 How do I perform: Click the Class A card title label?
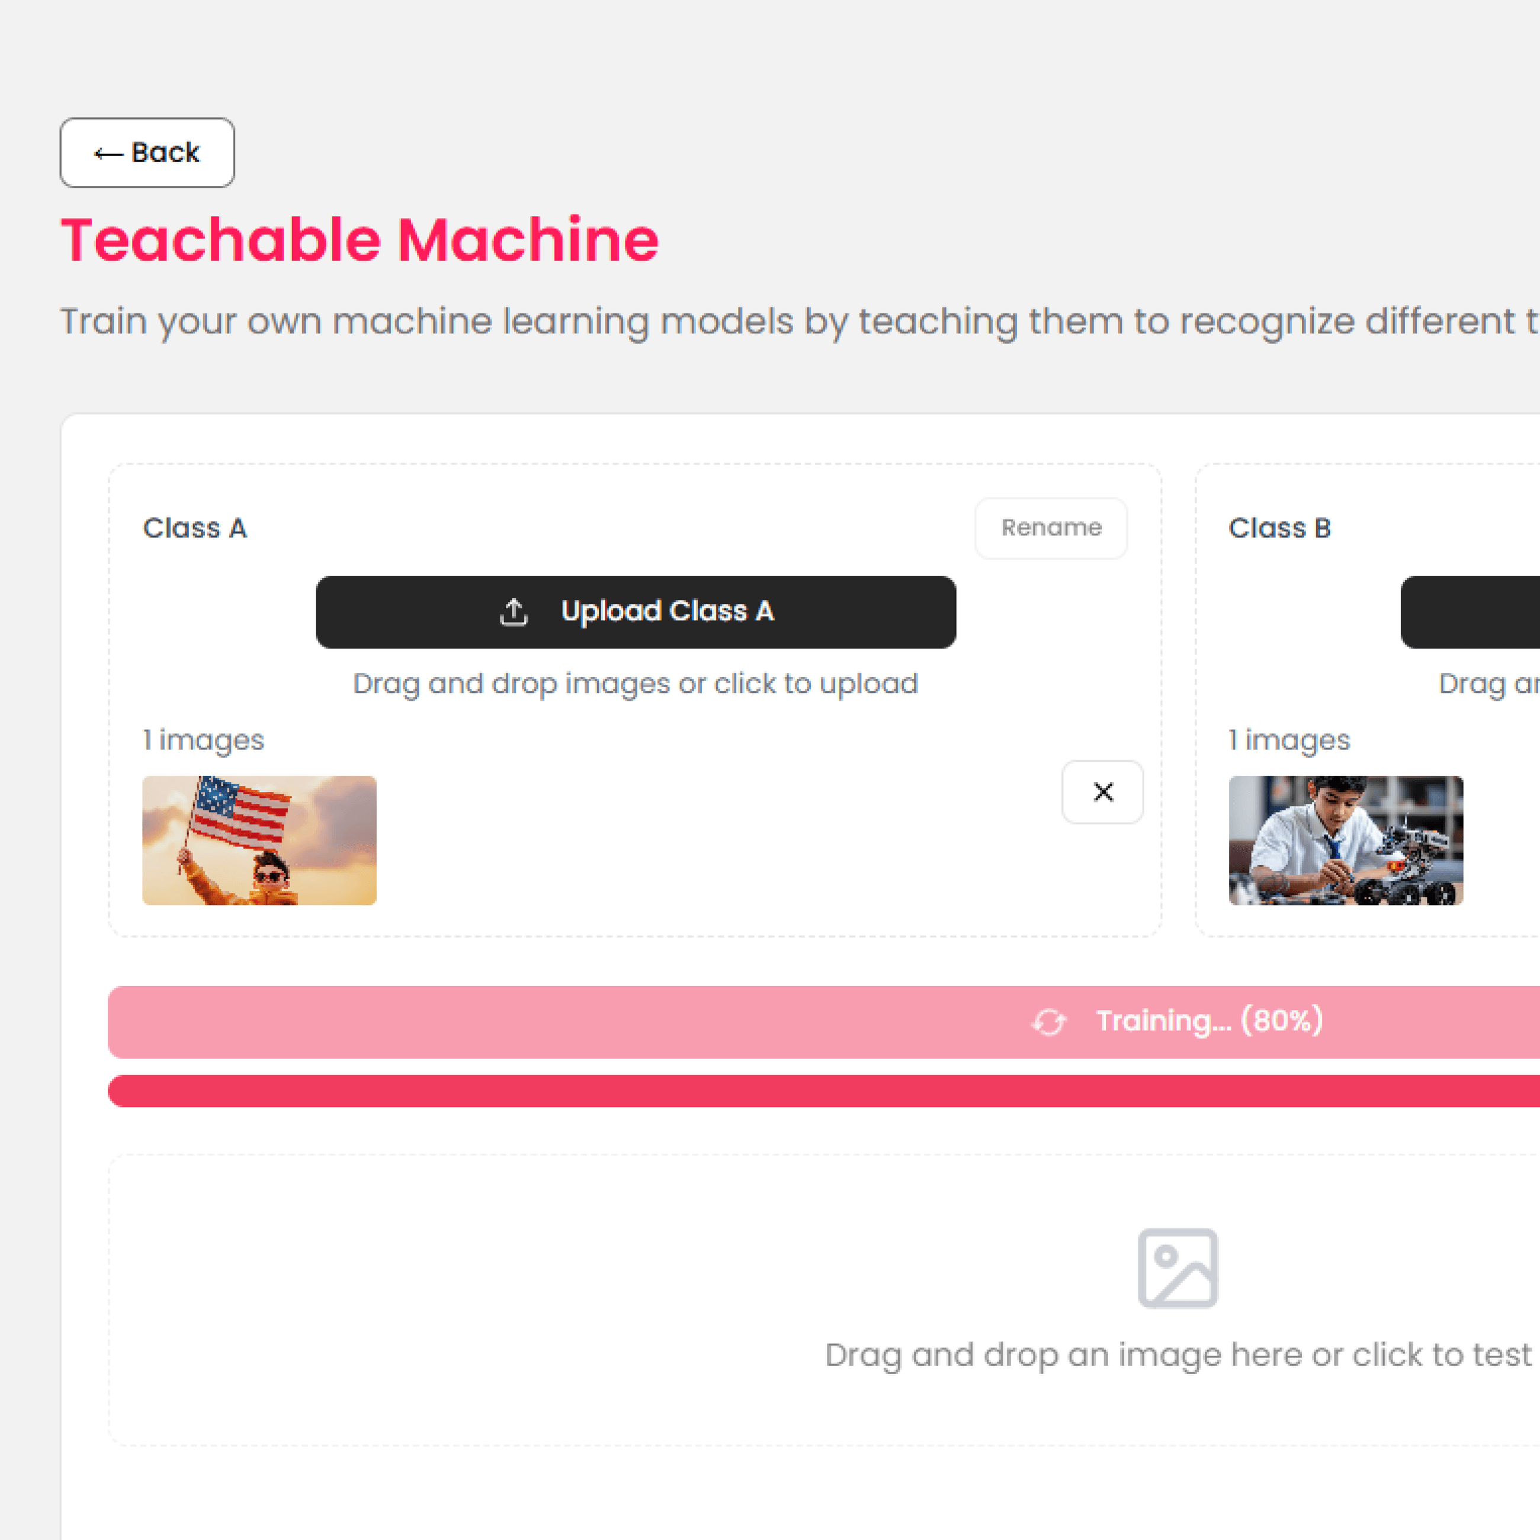195,528
